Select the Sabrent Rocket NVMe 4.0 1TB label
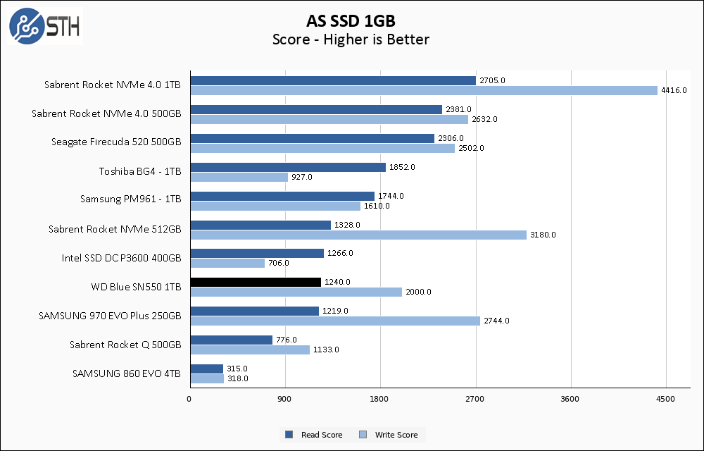The image size is (704, 451). coord(112,85)
